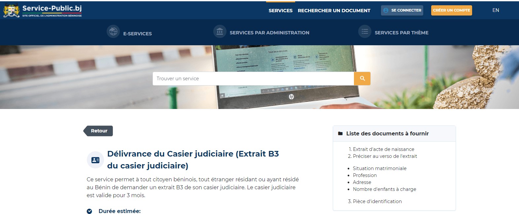Click the Durée estimée label
The height and width of the screenshot is (214, 519).
(x=120, y=211)
